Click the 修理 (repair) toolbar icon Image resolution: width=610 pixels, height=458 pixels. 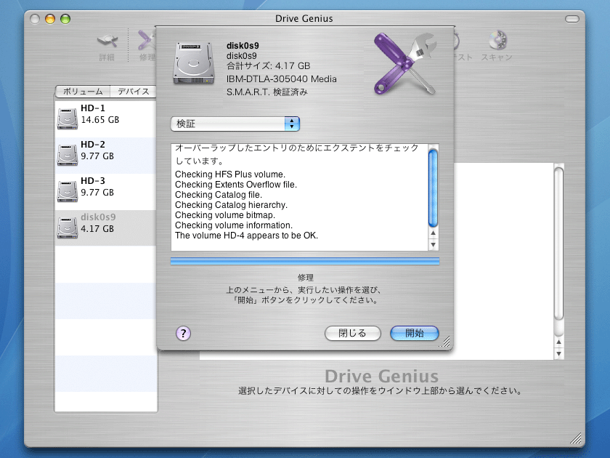(x=146, y=41)
